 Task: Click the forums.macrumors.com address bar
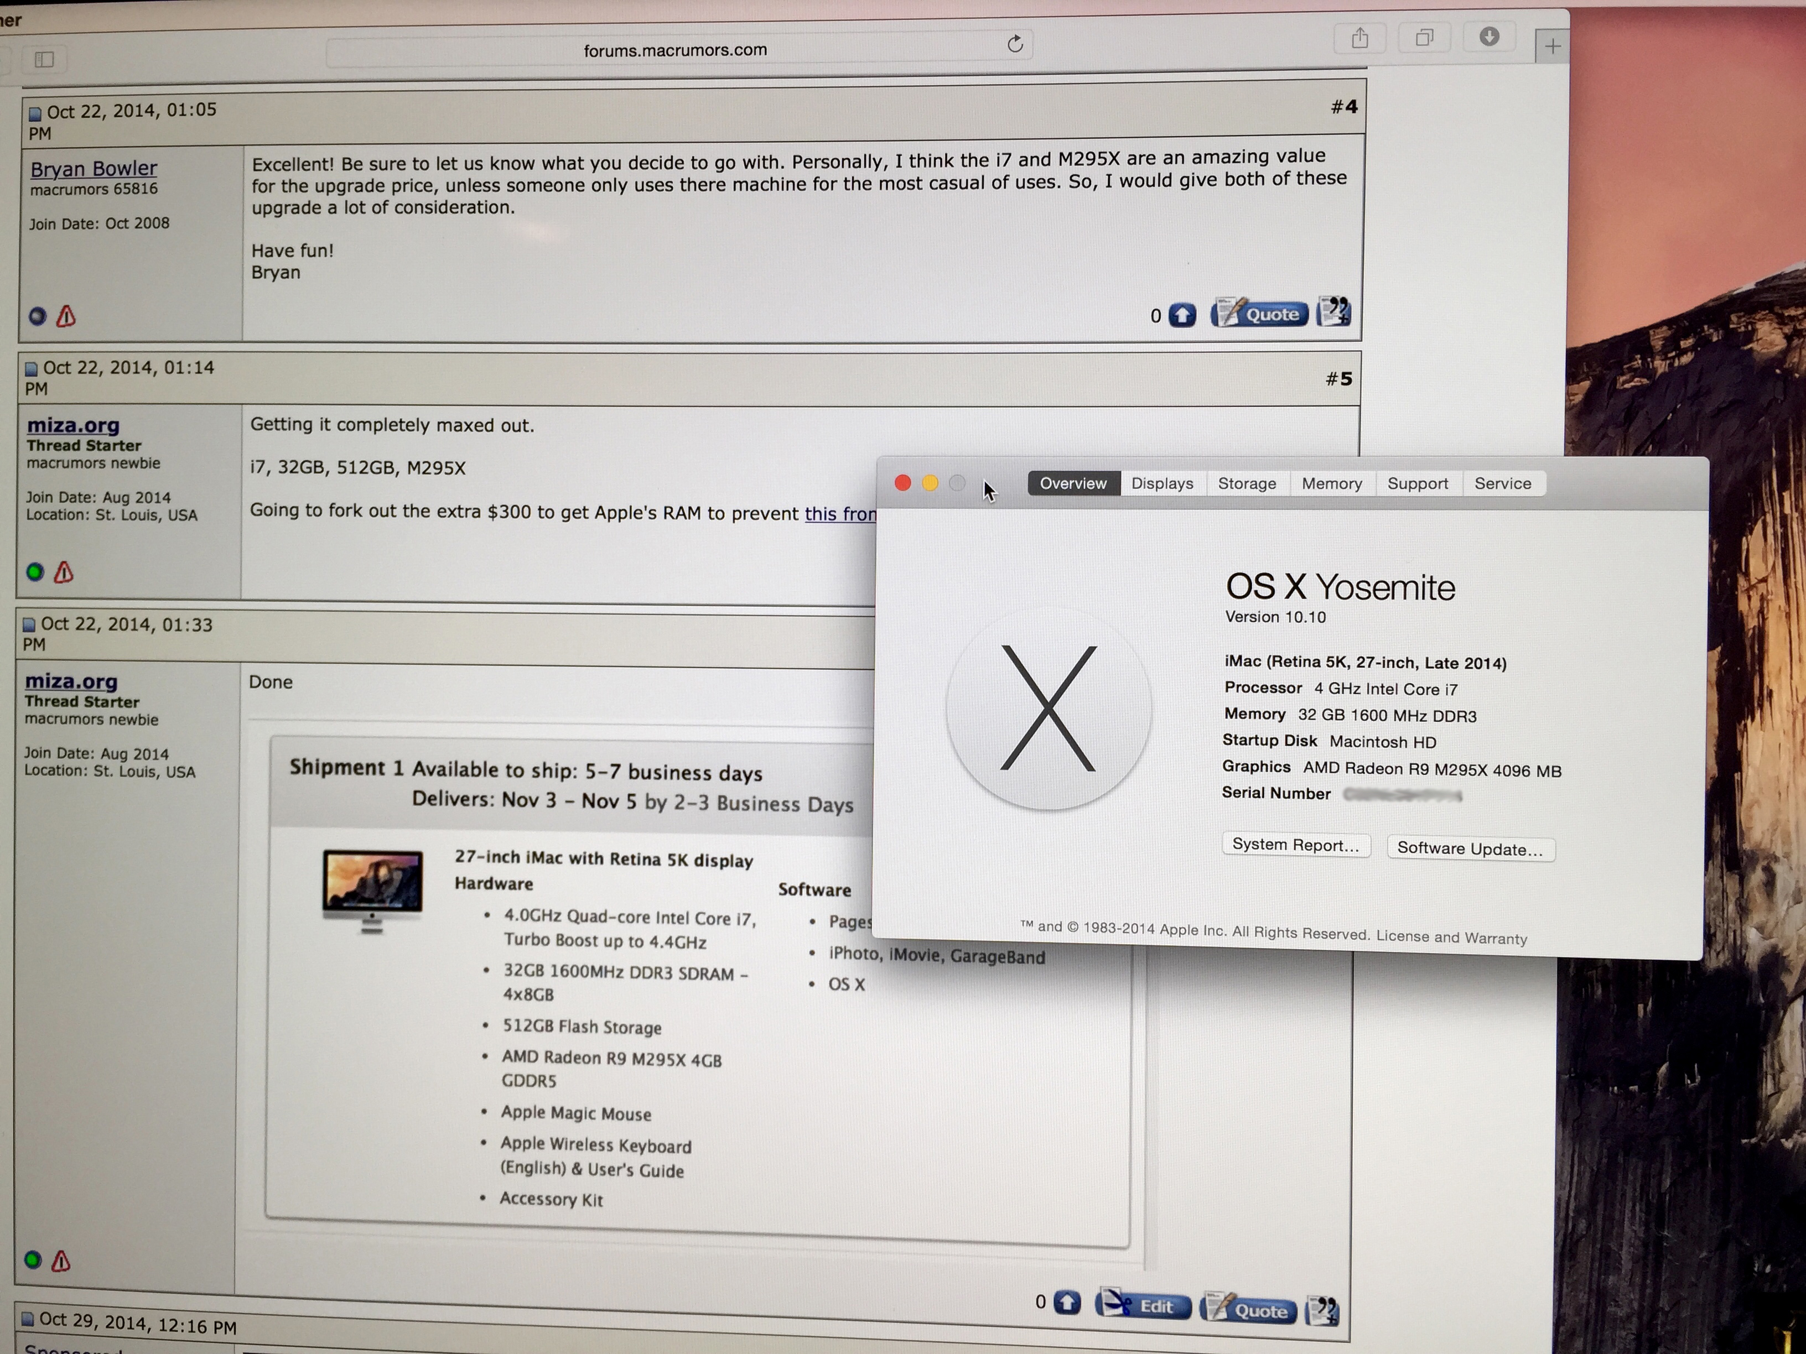[x=679, y=50]
